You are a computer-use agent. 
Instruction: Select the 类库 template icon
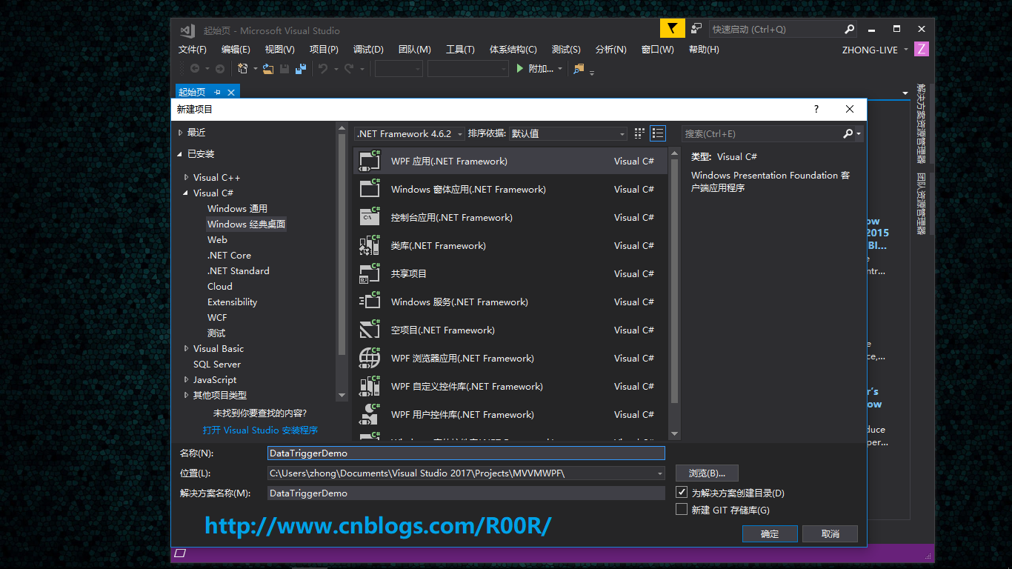[x=370, y=245]
